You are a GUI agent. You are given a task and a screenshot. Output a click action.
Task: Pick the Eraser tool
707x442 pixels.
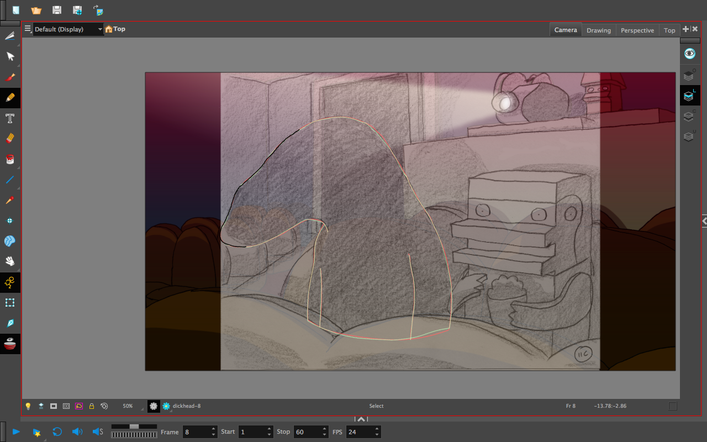pos(10,139)
